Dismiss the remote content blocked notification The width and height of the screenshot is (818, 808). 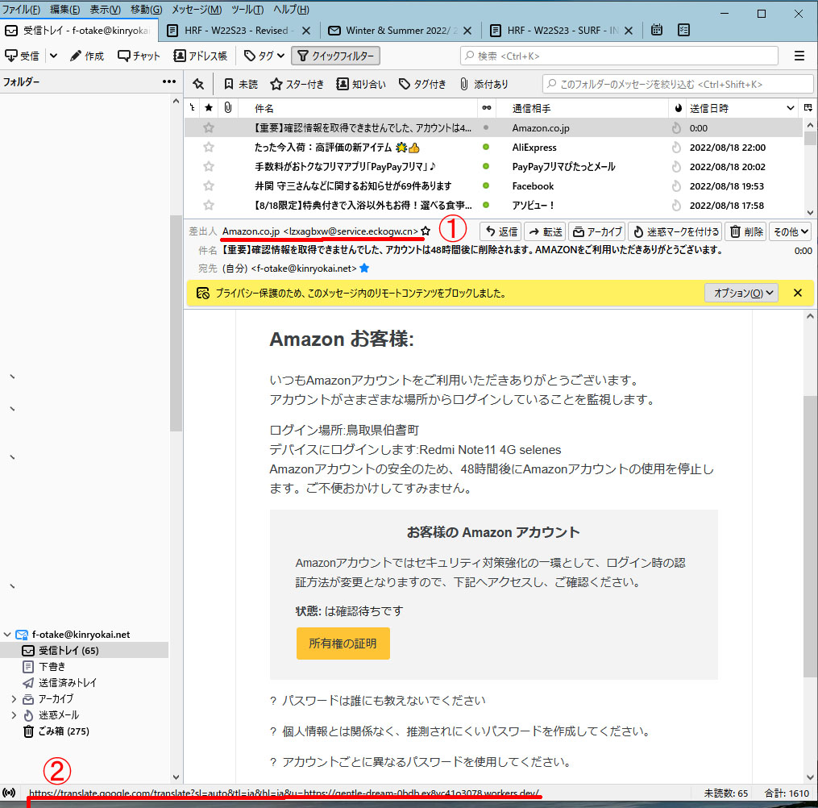click(x=798, y=293)
